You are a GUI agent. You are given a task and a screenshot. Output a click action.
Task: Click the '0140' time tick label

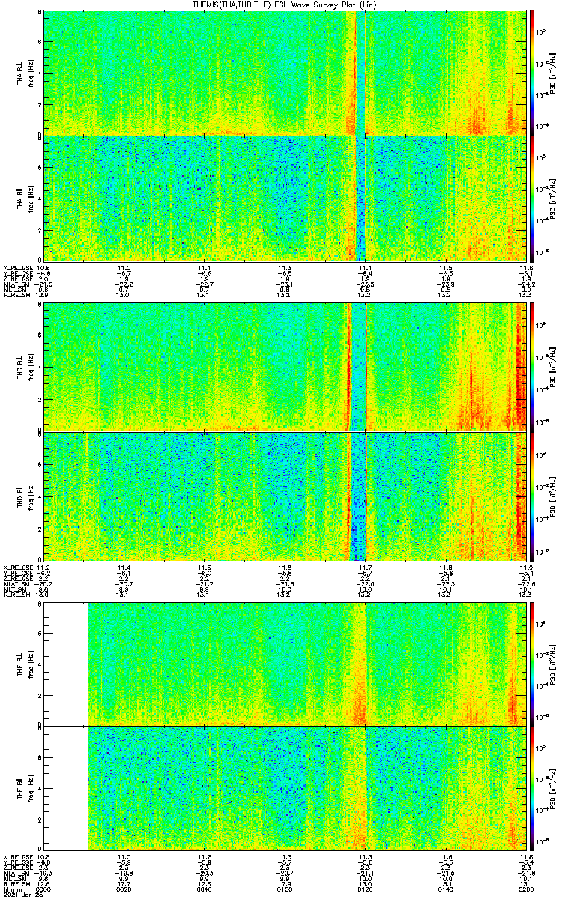(x=445, y=889)
